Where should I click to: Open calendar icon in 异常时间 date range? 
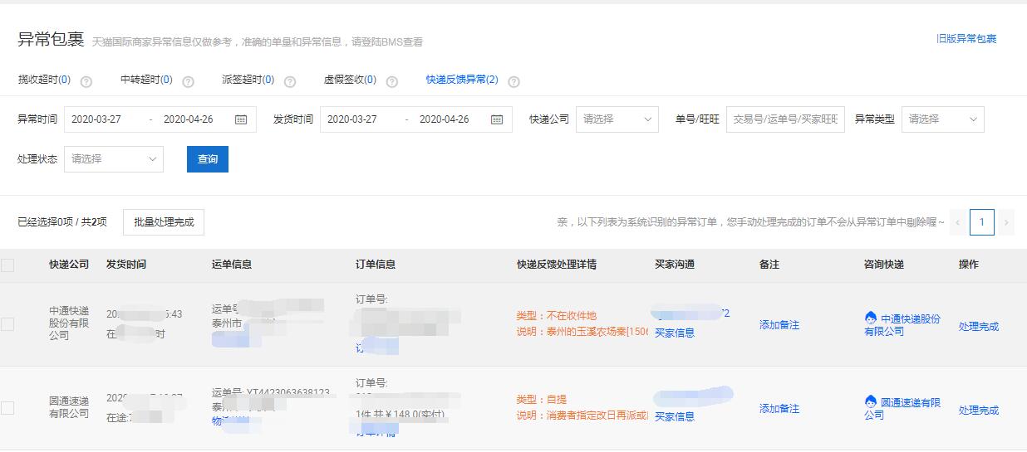click(241, 119)
